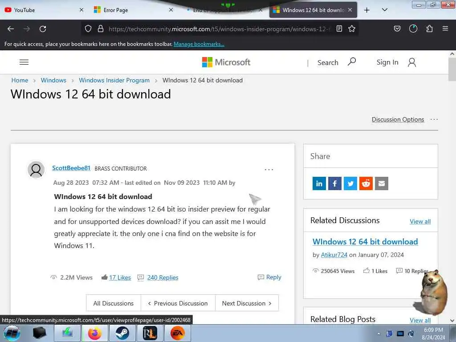Bookmark this page with the star icon
Viewport: 456px width, 342px height.
(x=352, y=28)
